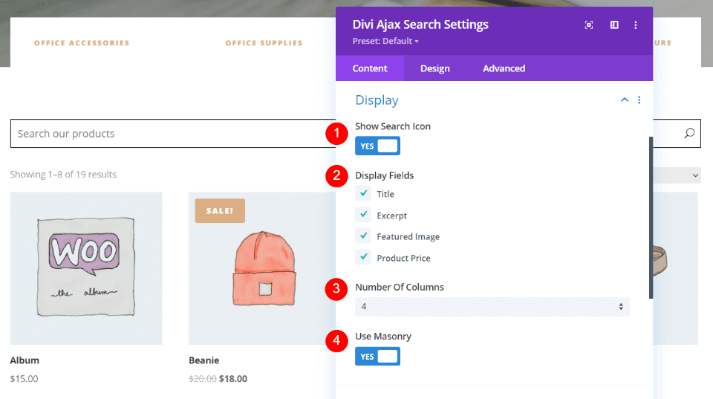Click the magnifier search icon

689,134
